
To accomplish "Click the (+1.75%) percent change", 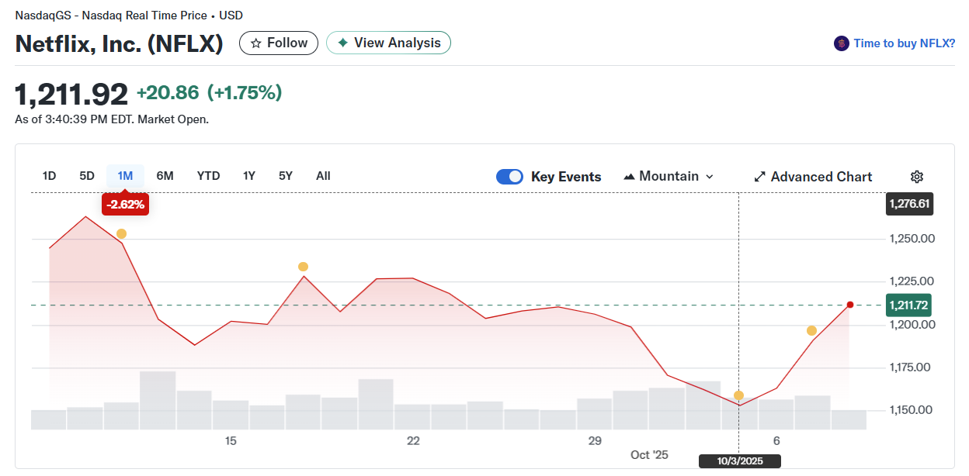I will pos(245,93).
